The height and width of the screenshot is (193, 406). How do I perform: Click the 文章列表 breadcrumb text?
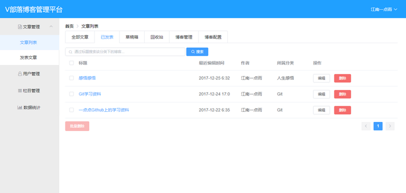[90, 26]
